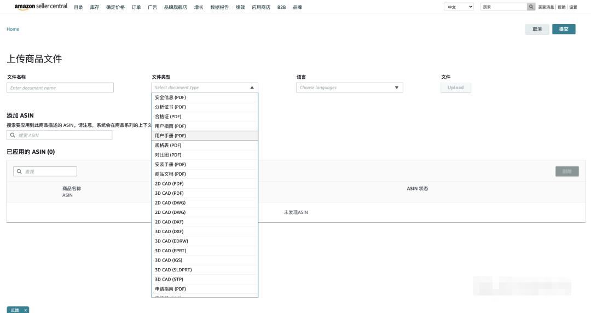Image resolution: width=591 pixels, height=313 pixels.
Task: Click the 提交 submit button
Action: tap(564, 29)
